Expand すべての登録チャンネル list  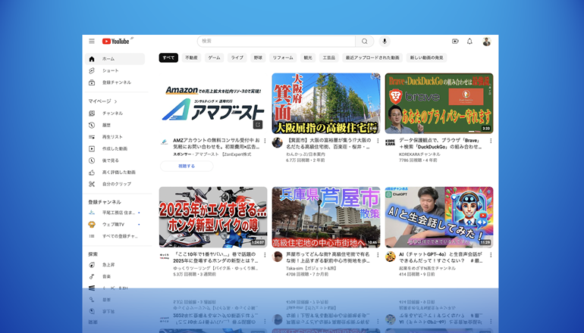(x=115, y=236)
